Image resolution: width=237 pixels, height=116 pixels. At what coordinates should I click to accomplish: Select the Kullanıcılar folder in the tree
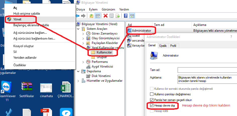tap(102, 52)
